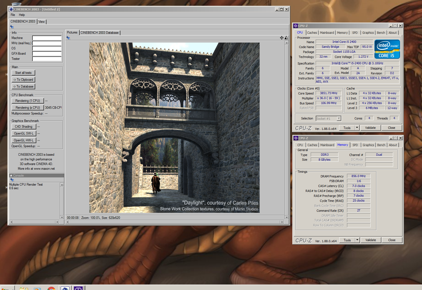The width and height of the screenshot is (422, 290).
Task: Run the OpenGL SW-L benchmark
Action: 24,133
